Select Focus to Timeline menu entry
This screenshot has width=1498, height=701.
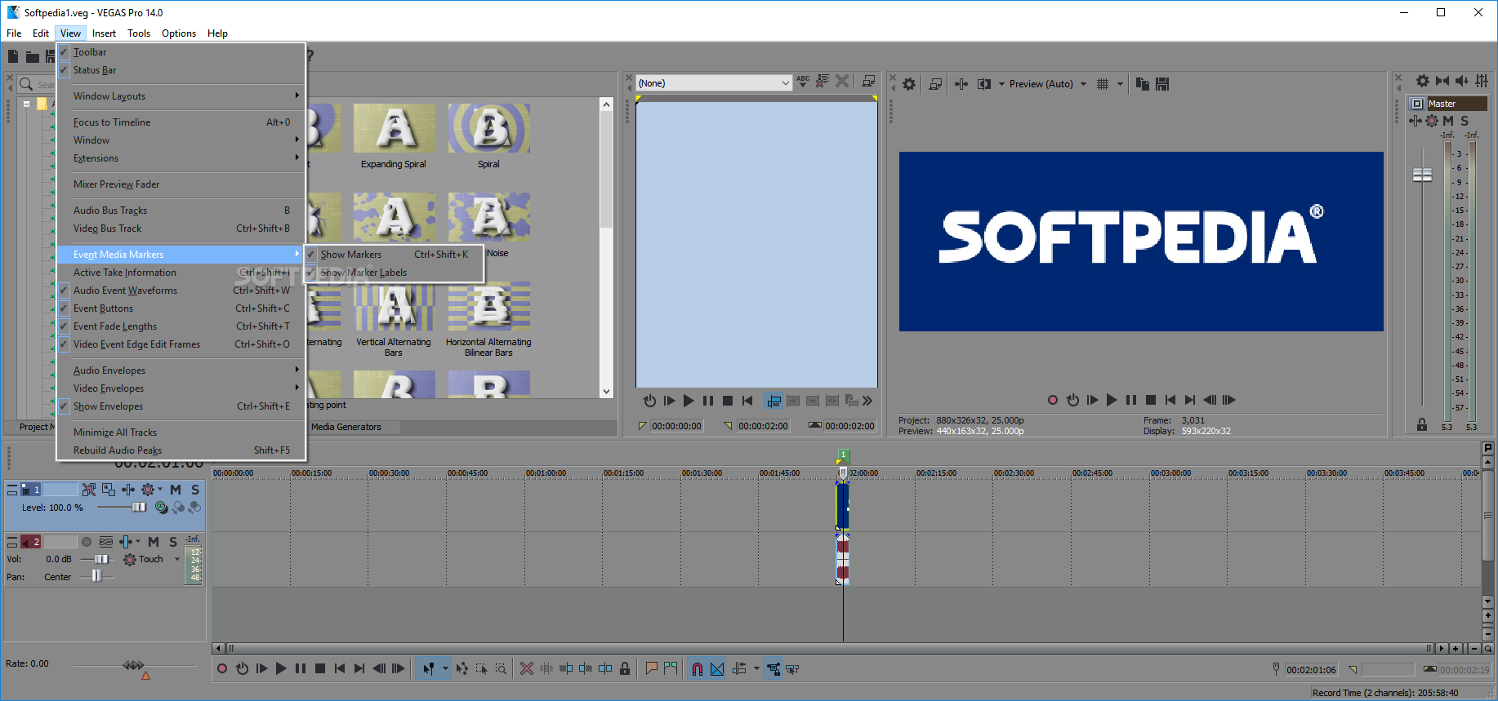click(181, 122)
